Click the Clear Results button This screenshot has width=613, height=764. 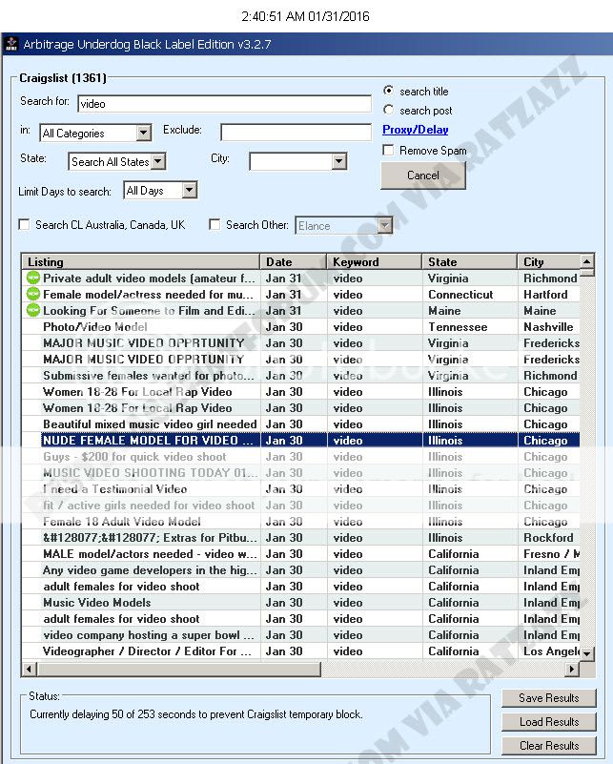(549, 746)
